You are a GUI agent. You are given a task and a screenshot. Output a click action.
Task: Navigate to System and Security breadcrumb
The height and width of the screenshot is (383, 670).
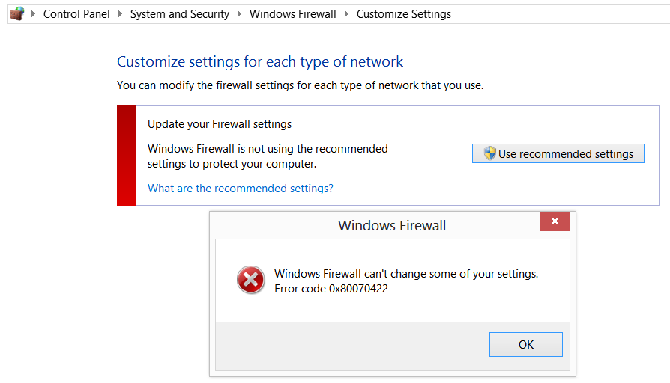180,14
